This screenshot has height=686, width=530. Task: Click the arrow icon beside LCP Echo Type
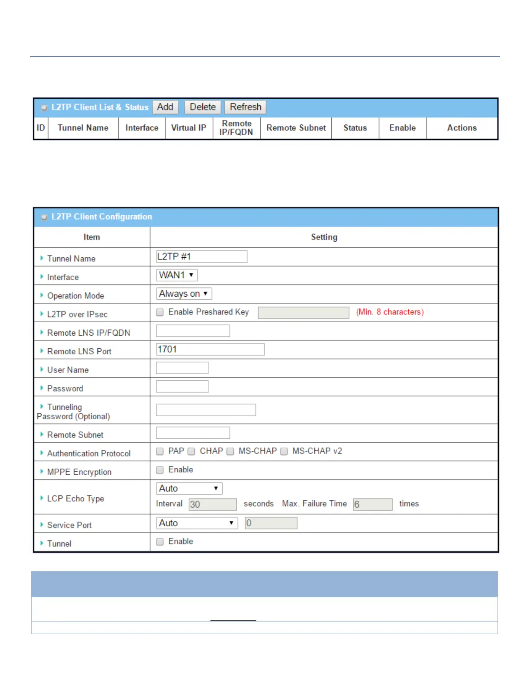click(42, 498)
